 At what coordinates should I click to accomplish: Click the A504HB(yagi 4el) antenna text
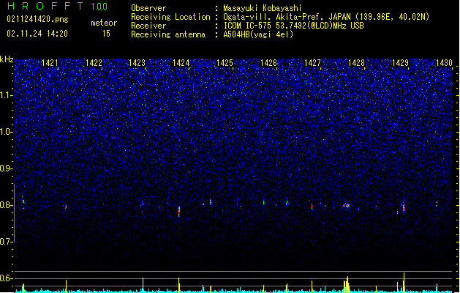pyautogui.click(x=258, y=34)
